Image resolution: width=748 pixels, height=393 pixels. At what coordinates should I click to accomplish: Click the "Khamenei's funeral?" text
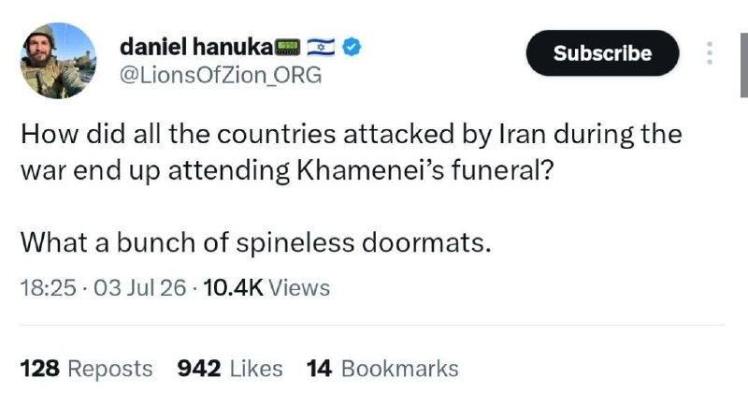pyautogui.click(x=425, y=170)
